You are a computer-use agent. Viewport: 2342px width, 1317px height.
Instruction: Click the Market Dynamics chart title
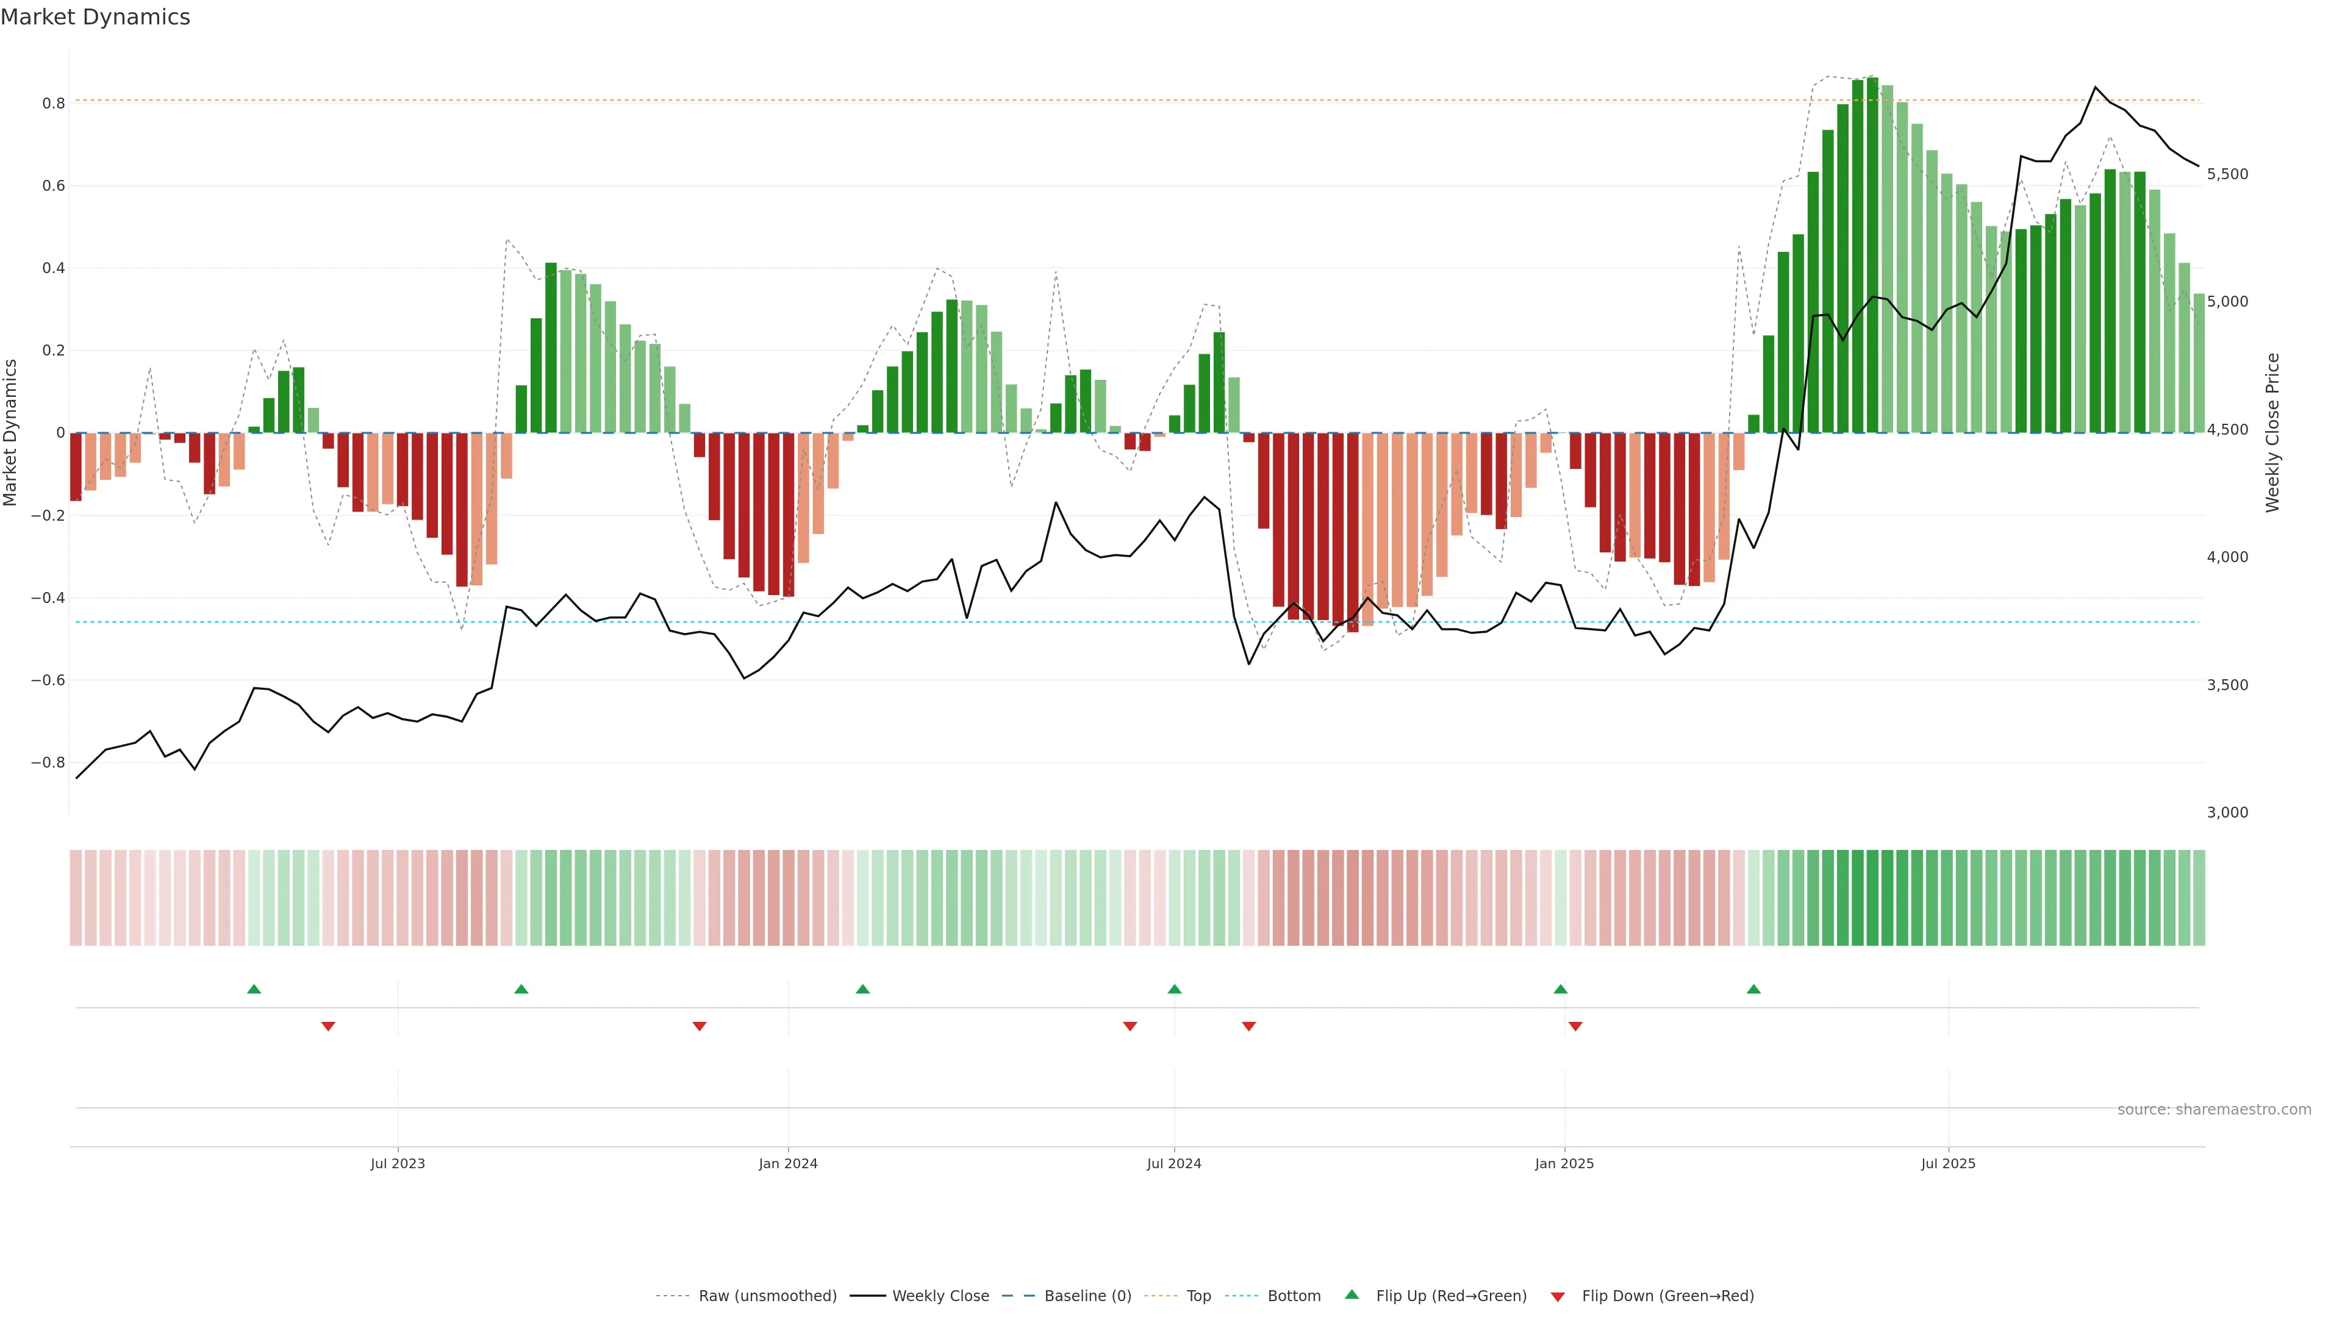pyautogui.click(x=96, y=17)
